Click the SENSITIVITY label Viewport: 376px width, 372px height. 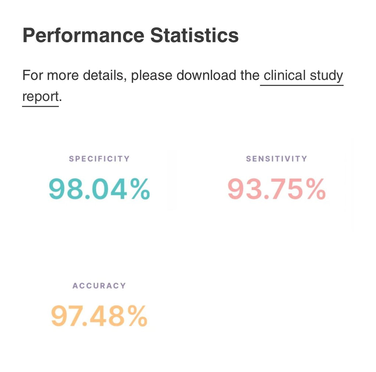click(x=276, y=159)
